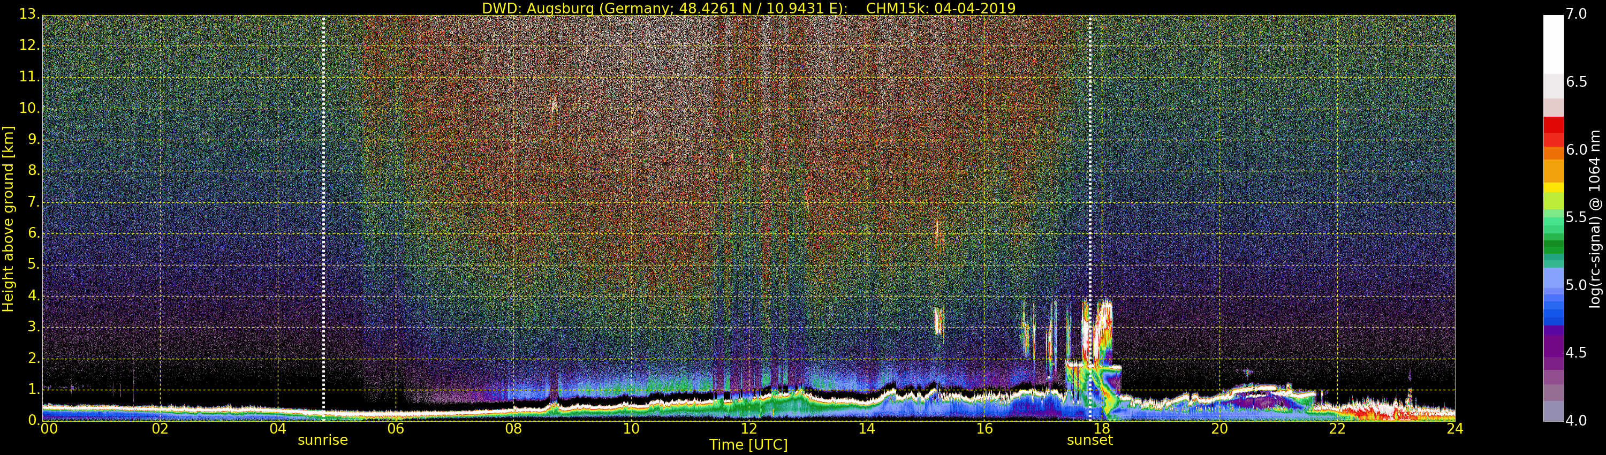Viewport: 1606px width, 455px height.
Task: Select the 06 hour tick on time axis
Action: coord(395,429)
